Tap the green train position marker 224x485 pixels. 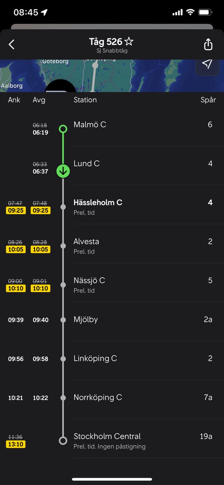pyautogui.click(x=63, y=171)
